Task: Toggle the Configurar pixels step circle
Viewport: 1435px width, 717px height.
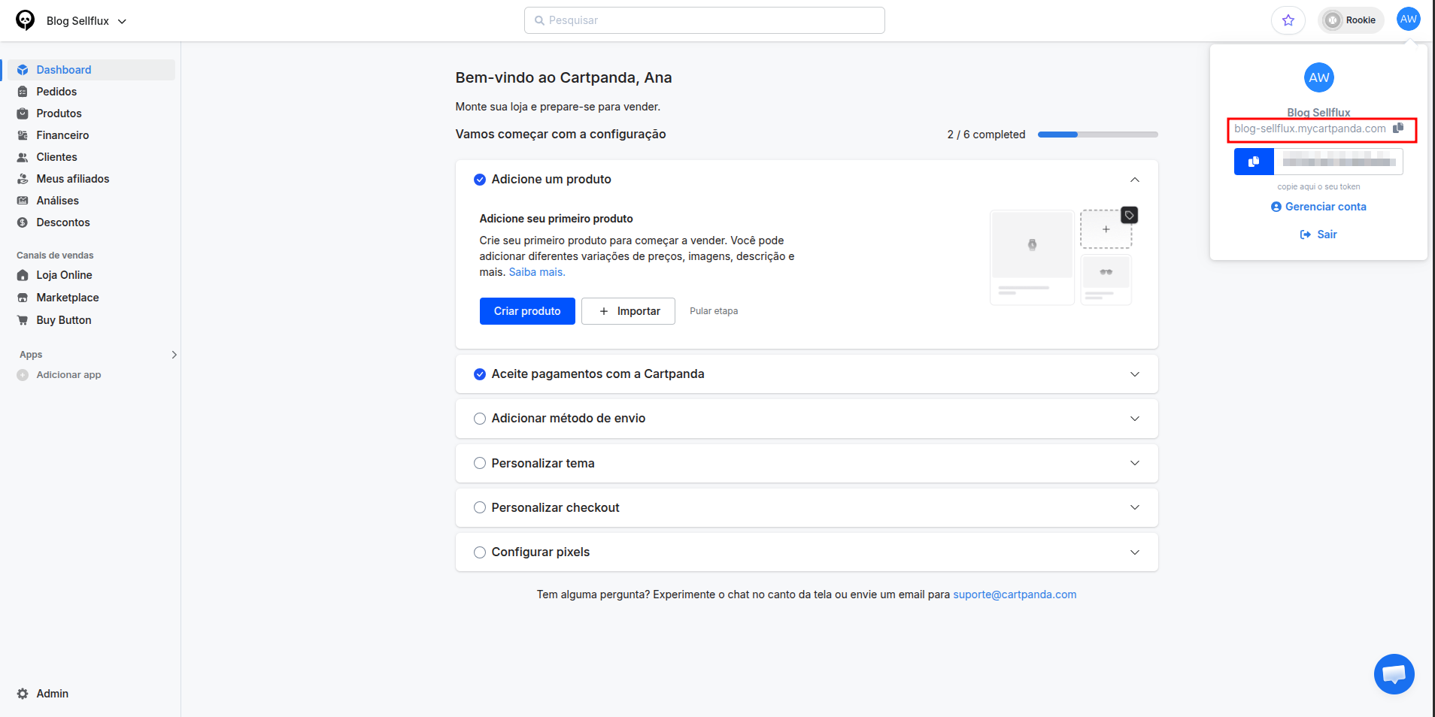Action: (x=480, y=552)
